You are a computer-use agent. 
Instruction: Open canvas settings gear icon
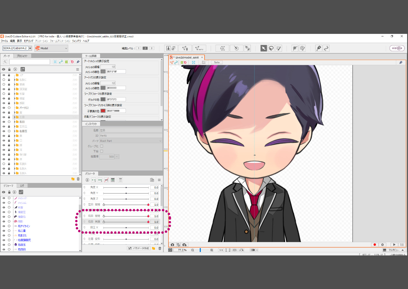(x=382, y=245)
